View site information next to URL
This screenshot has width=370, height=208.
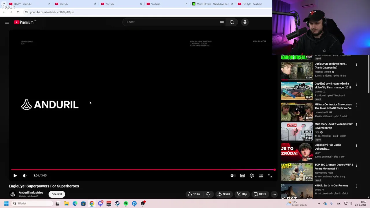coord(26,12)
